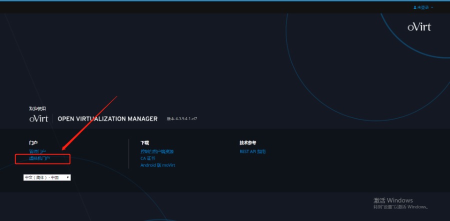Open the 控制台客户端资源 download link
This screenshot has height=221, width=450.
[157, 151]
